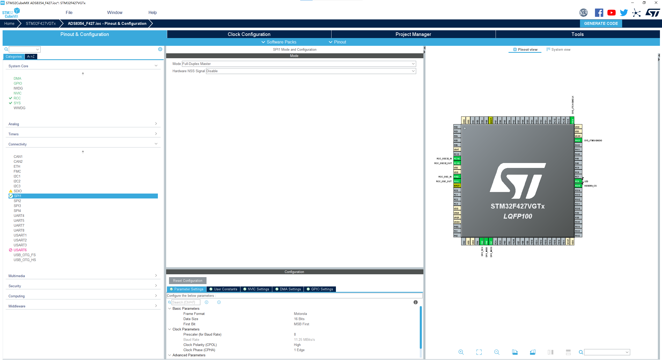Select RCC in System Core
This screenshot has height=362, width=662.
tap(17, 98)
